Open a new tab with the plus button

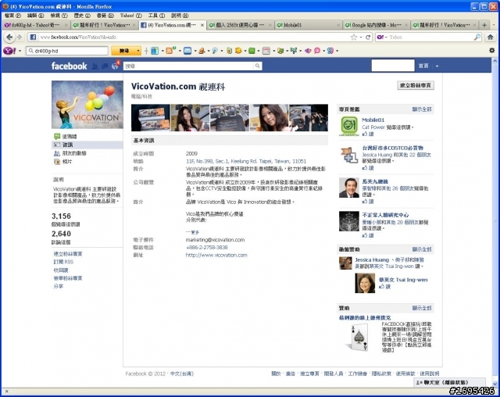tap(484, 25)
